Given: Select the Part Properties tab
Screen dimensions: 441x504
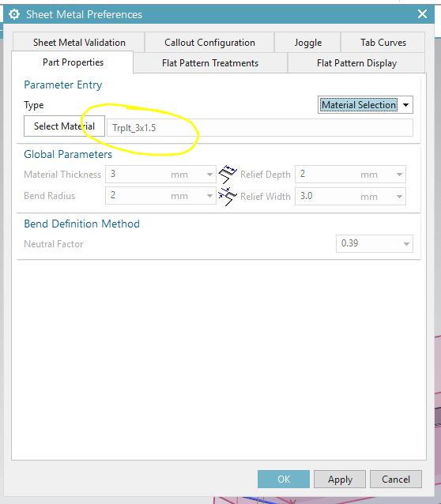Looking at the screenshot, I should (x=73, y=62).
